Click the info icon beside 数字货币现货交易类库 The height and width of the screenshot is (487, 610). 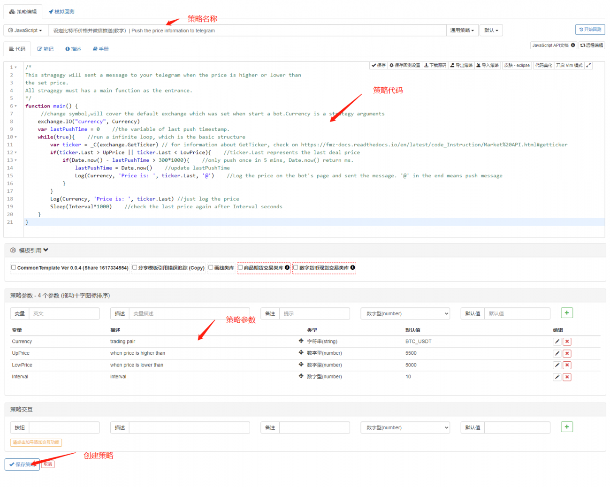tap(352, 267)
